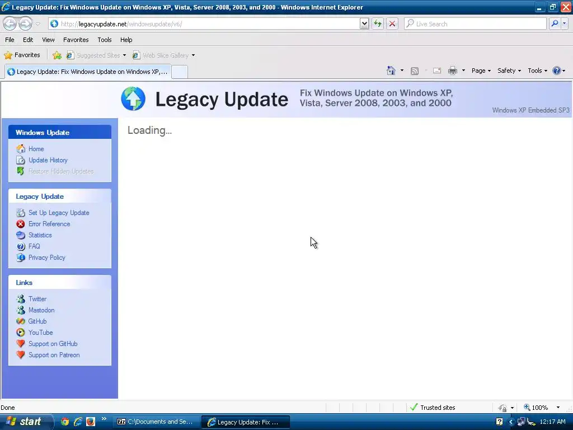Refresh the page with the green arrows button
The width and height of the screenshot is (573, 430).
click(378, 24)
